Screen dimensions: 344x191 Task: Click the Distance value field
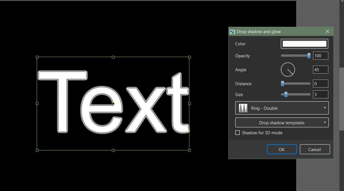[321, 84]
